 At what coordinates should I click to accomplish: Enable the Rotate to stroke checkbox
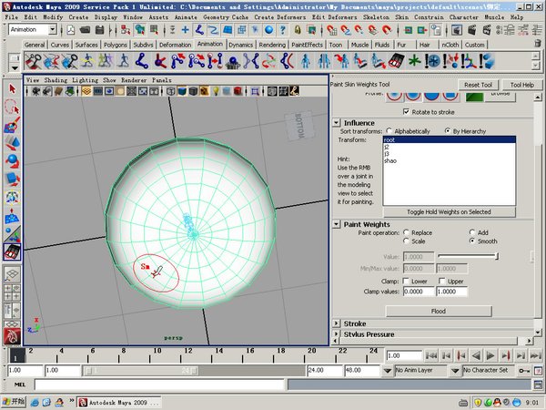click(x=406, y=111)
